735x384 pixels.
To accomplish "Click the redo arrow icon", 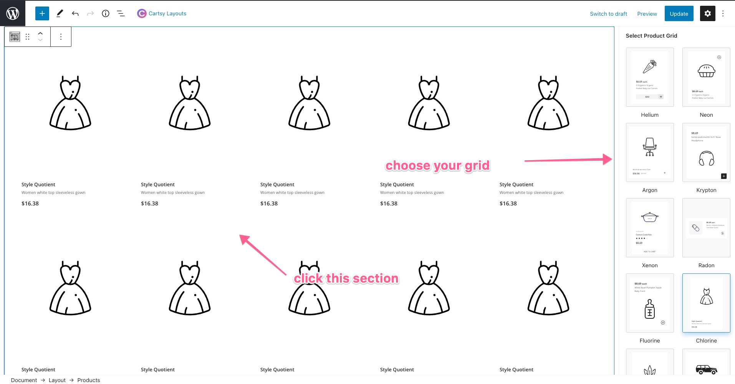I will pos(90,13).
